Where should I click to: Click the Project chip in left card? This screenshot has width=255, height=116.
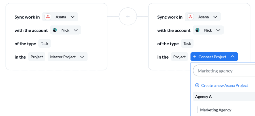click(37, 57)
